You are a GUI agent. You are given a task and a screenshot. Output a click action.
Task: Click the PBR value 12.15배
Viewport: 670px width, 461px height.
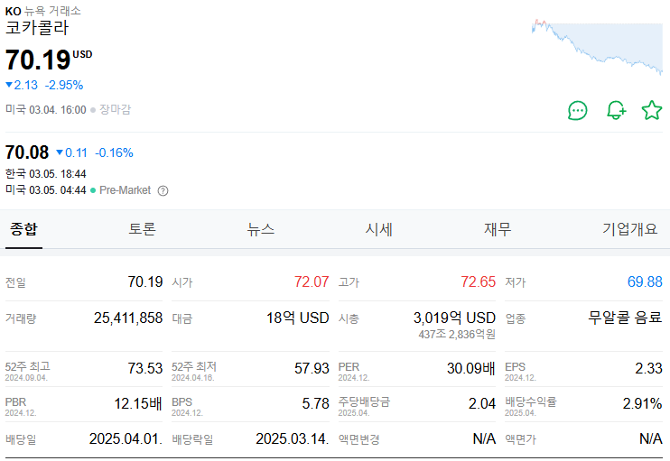[138, 404]
